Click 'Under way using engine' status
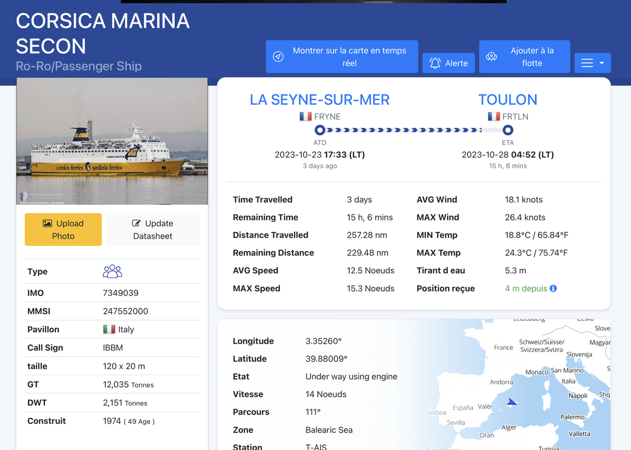This screenshot has width=631, height=450. (352, 376)
